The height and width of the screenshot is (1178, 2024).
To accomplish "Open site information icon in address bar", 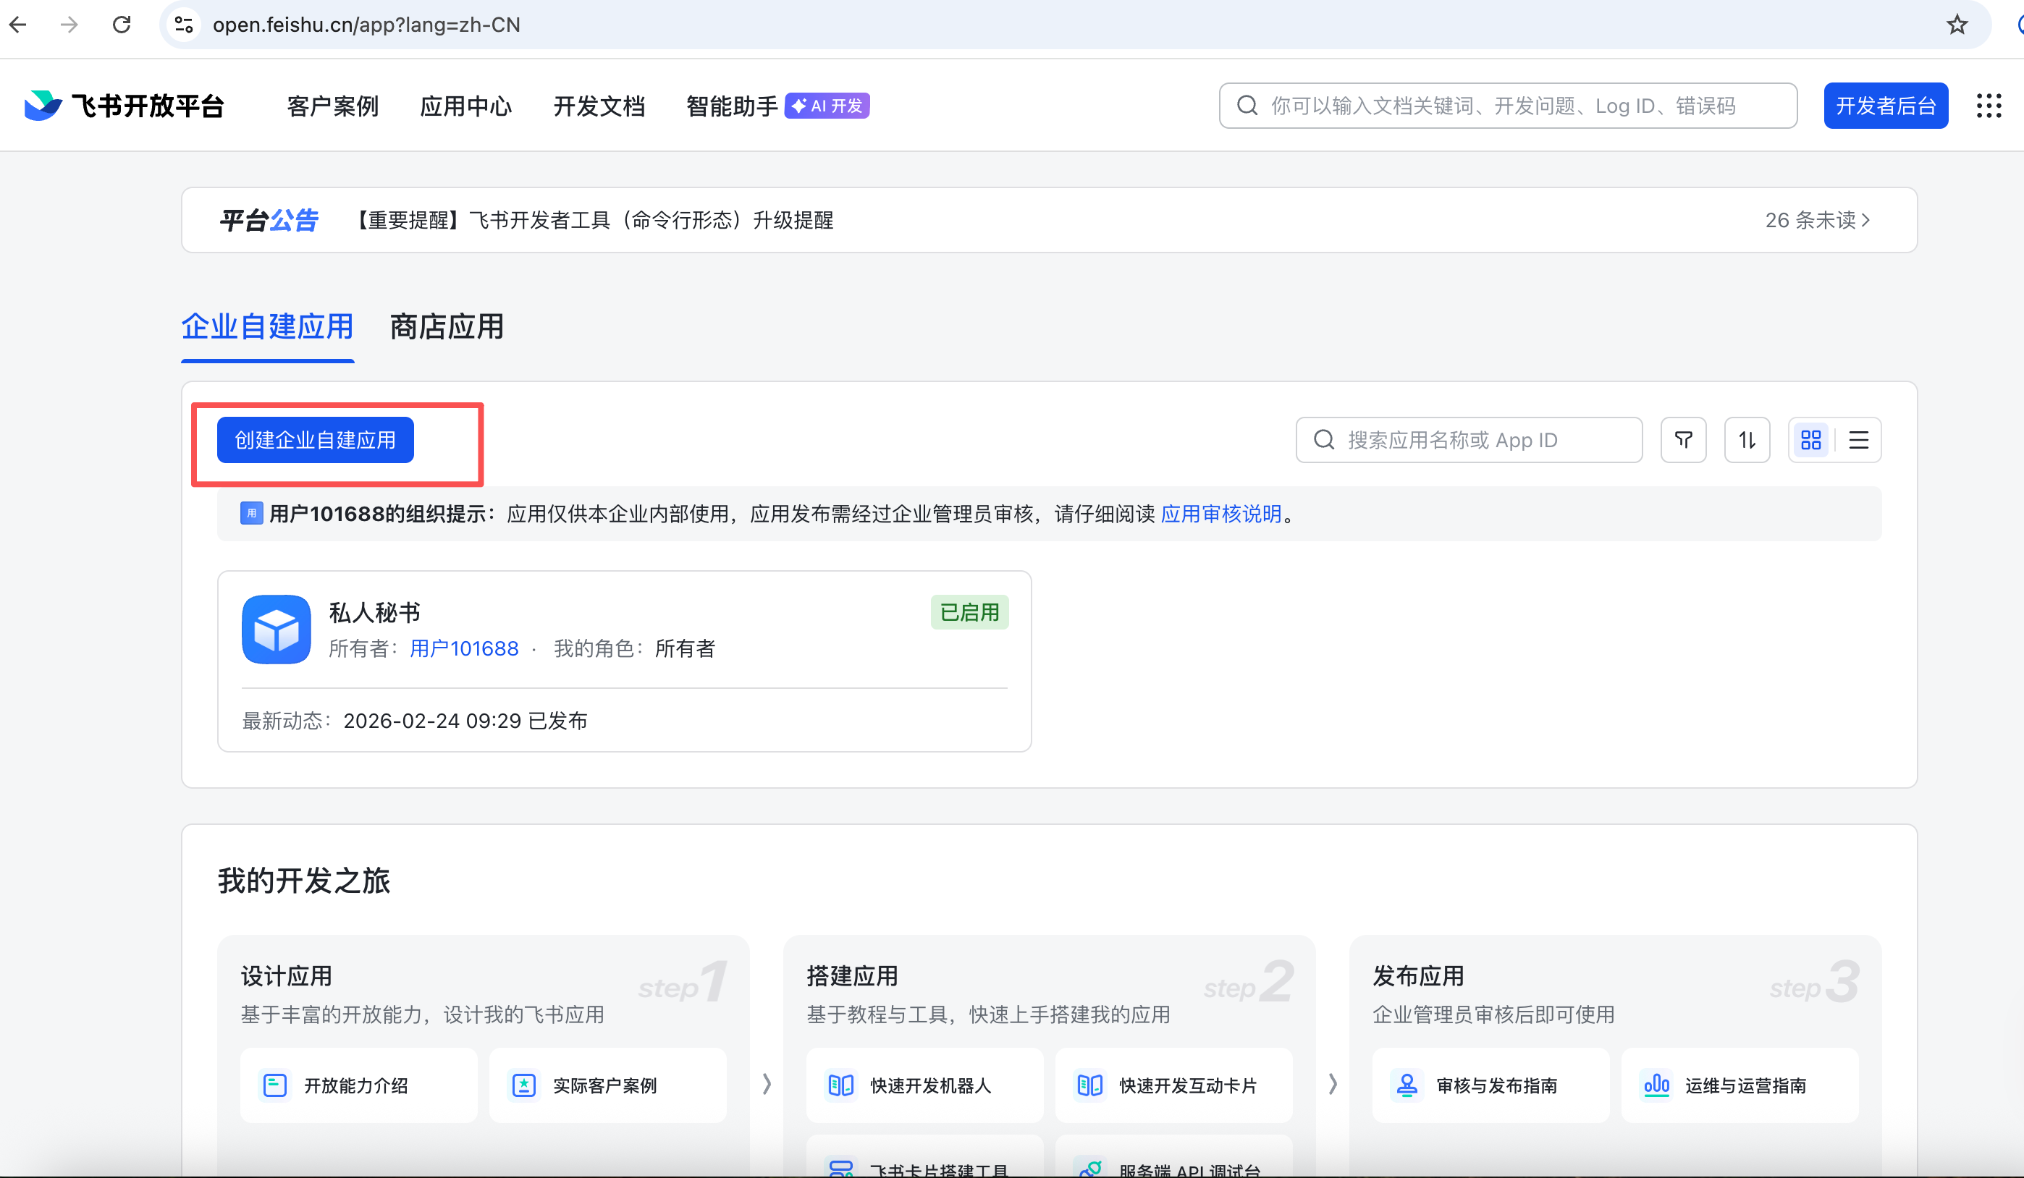I will click(x=184, y=25).
